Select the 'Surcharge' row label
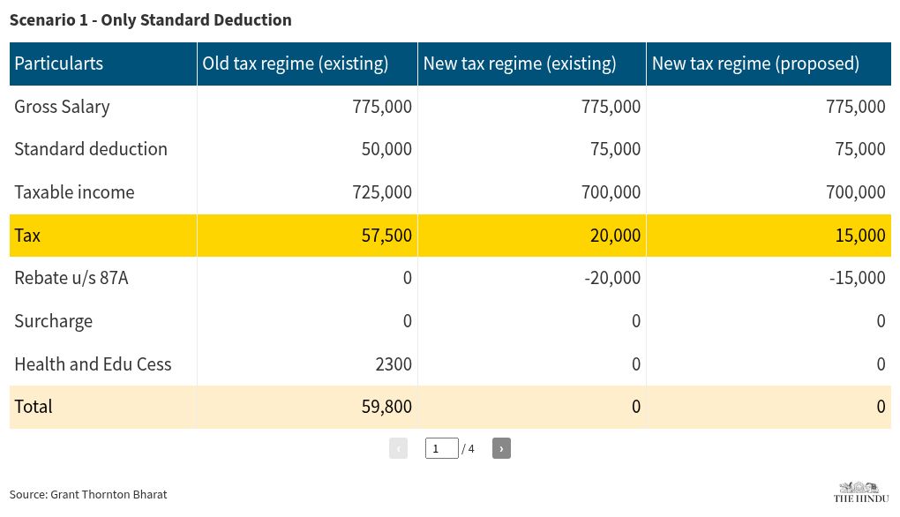 click(54, 321)
